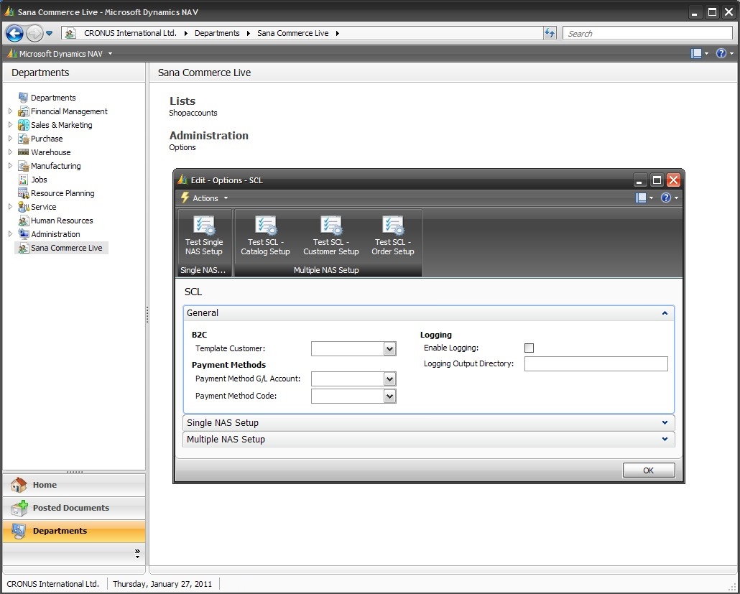
Task: Expand the Single NAS Setup section
Action: point(665,423)
